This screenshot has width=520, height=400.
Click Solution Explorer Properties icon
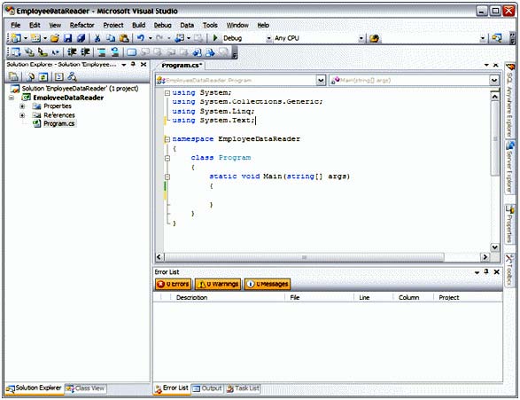[13, 76]
